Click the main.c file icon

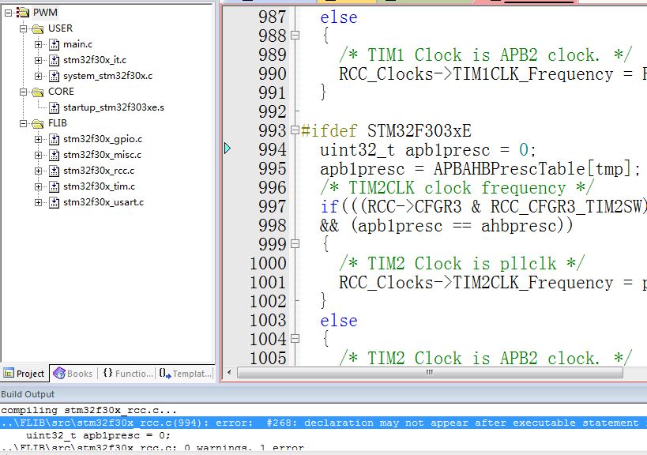pyautogui.click(x=54, y=44)
